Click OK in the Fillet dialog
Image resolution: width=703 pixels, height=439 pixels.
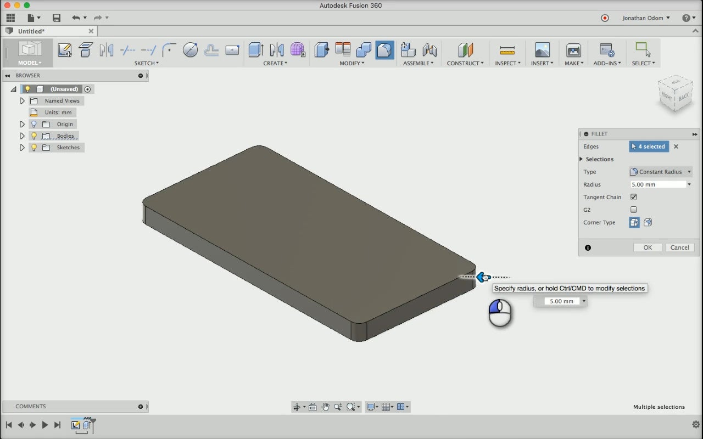(648, 247)
